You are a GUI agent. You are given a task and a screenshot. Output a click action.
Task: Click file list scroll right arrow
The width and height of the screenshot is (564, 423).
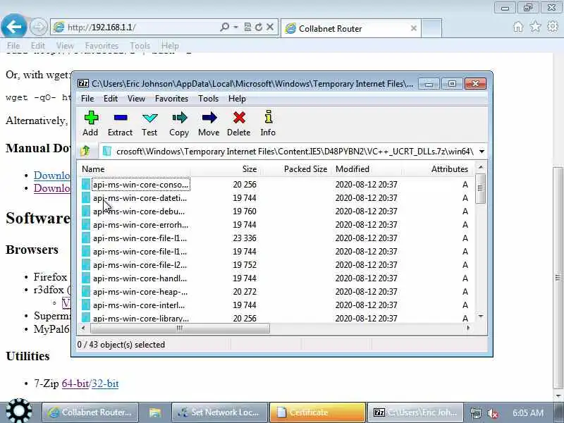[468, 328]
